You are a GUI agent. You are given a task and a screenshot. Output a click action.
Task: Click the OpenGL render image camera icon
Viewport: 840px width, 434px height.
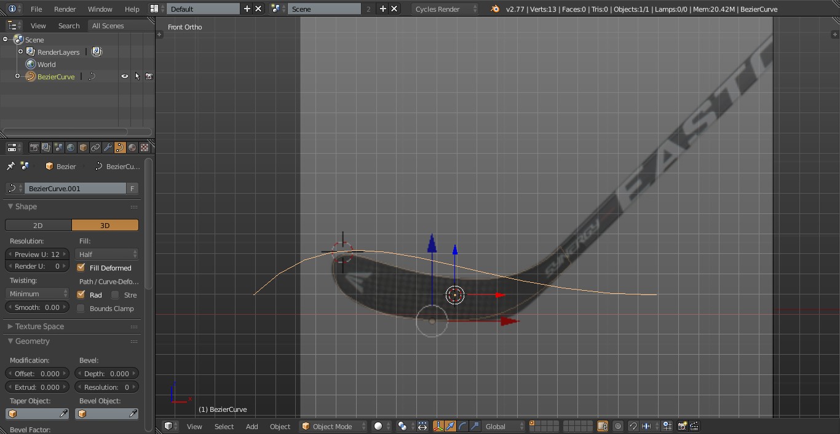coord(682,426)
